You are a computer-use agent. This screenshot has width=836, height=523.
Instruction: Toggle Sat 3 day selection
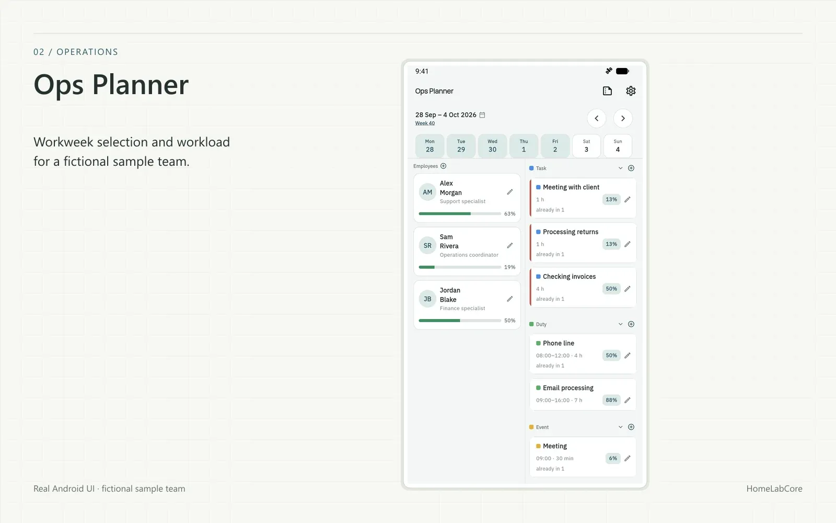pos(586,146)
